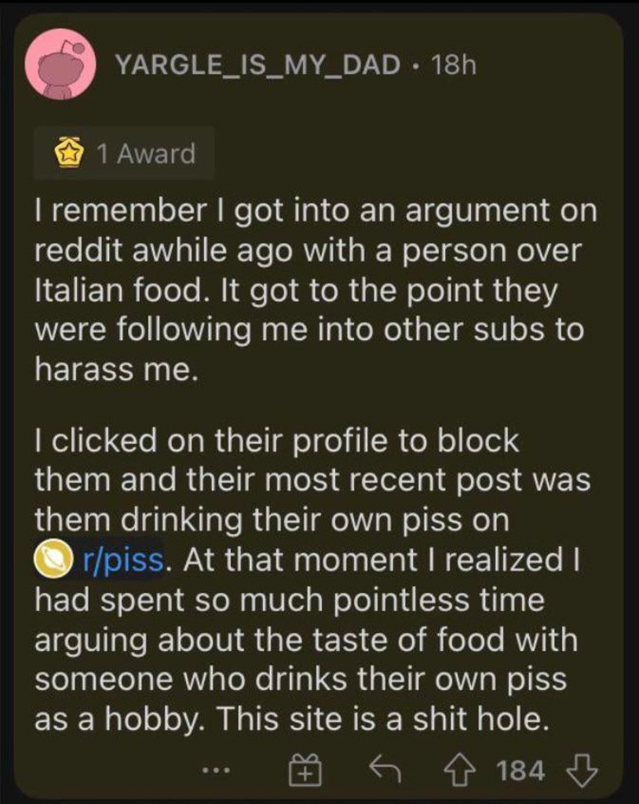Open the commenter's Snoo avatar

point(61,64)
